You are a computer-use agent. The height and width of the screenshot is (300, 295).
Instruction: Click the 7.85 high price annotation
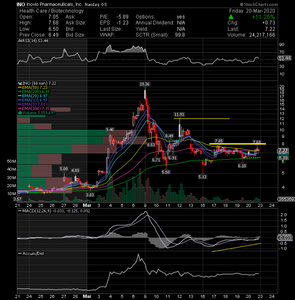pos(219,141)
